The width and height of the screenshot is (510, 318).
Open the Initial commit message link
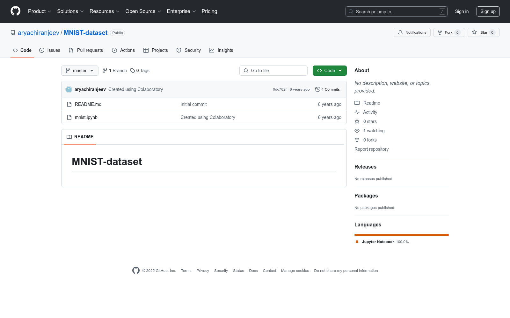pos(193,104)
